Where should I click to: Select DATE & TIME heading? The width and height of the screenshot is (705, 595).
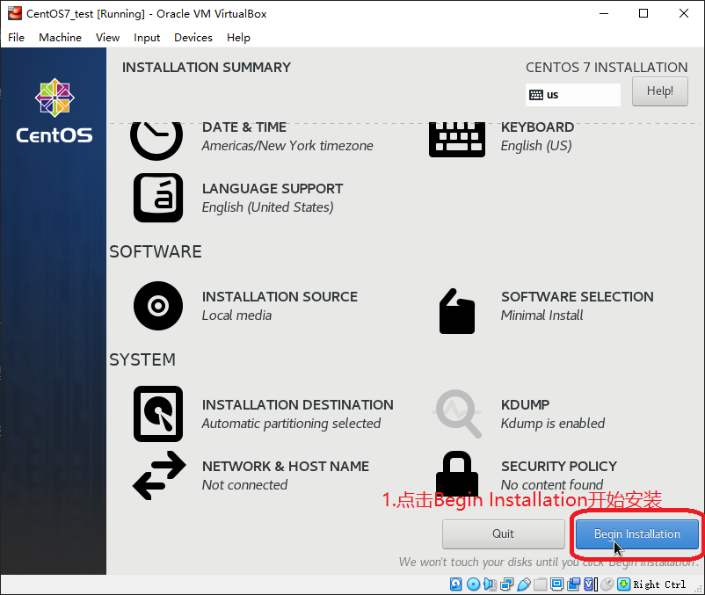coord(244,127)
